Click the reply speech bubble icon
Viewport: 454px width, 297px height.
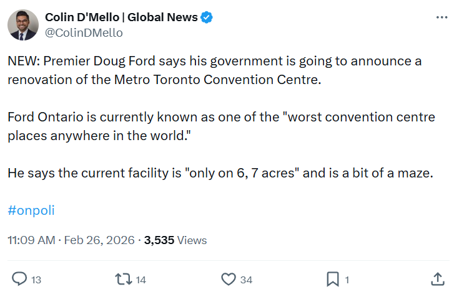tap(20, 279)
